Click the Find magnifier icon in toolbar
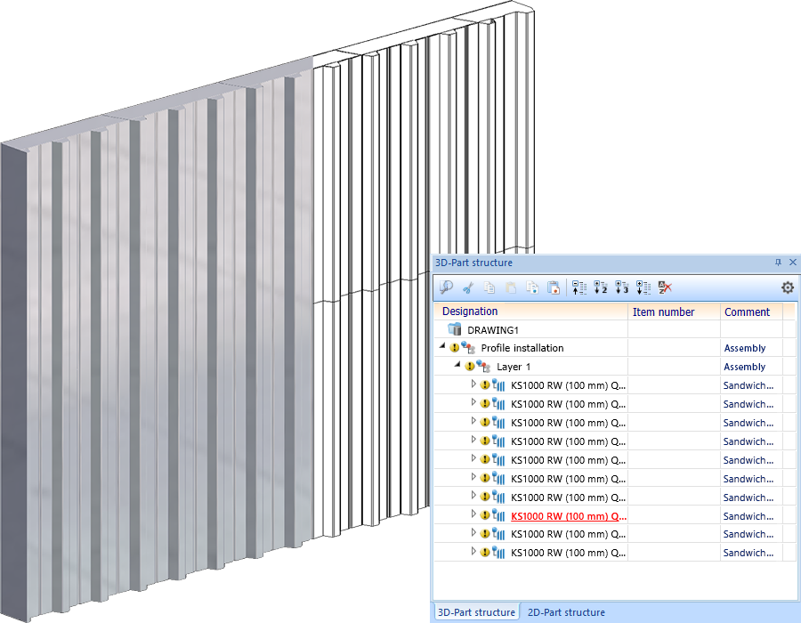 (446, 287)
